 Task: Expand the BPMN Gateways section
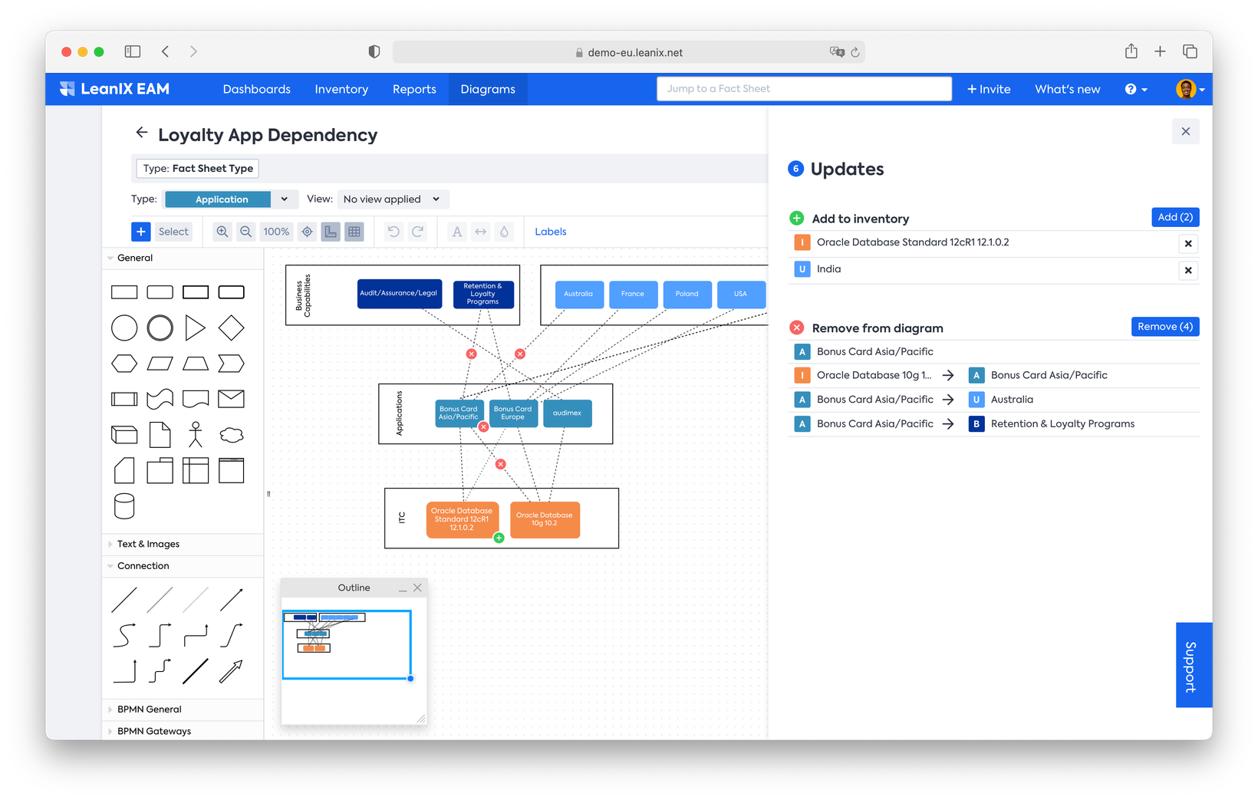[x=154, y=731]
